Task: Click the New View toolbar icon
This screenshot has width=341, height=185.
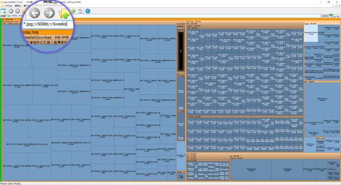Action: coord(3,11)
